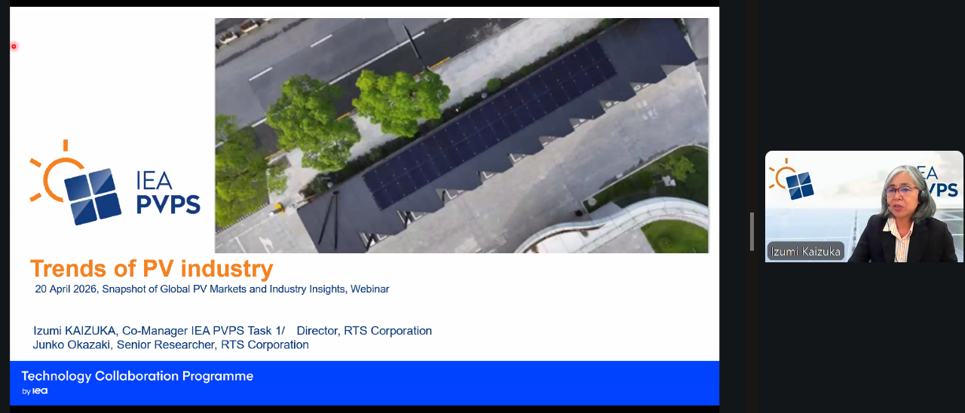
Task: Click the 'Izumi Kaizuka' name label
Action: tap(805, 252)
